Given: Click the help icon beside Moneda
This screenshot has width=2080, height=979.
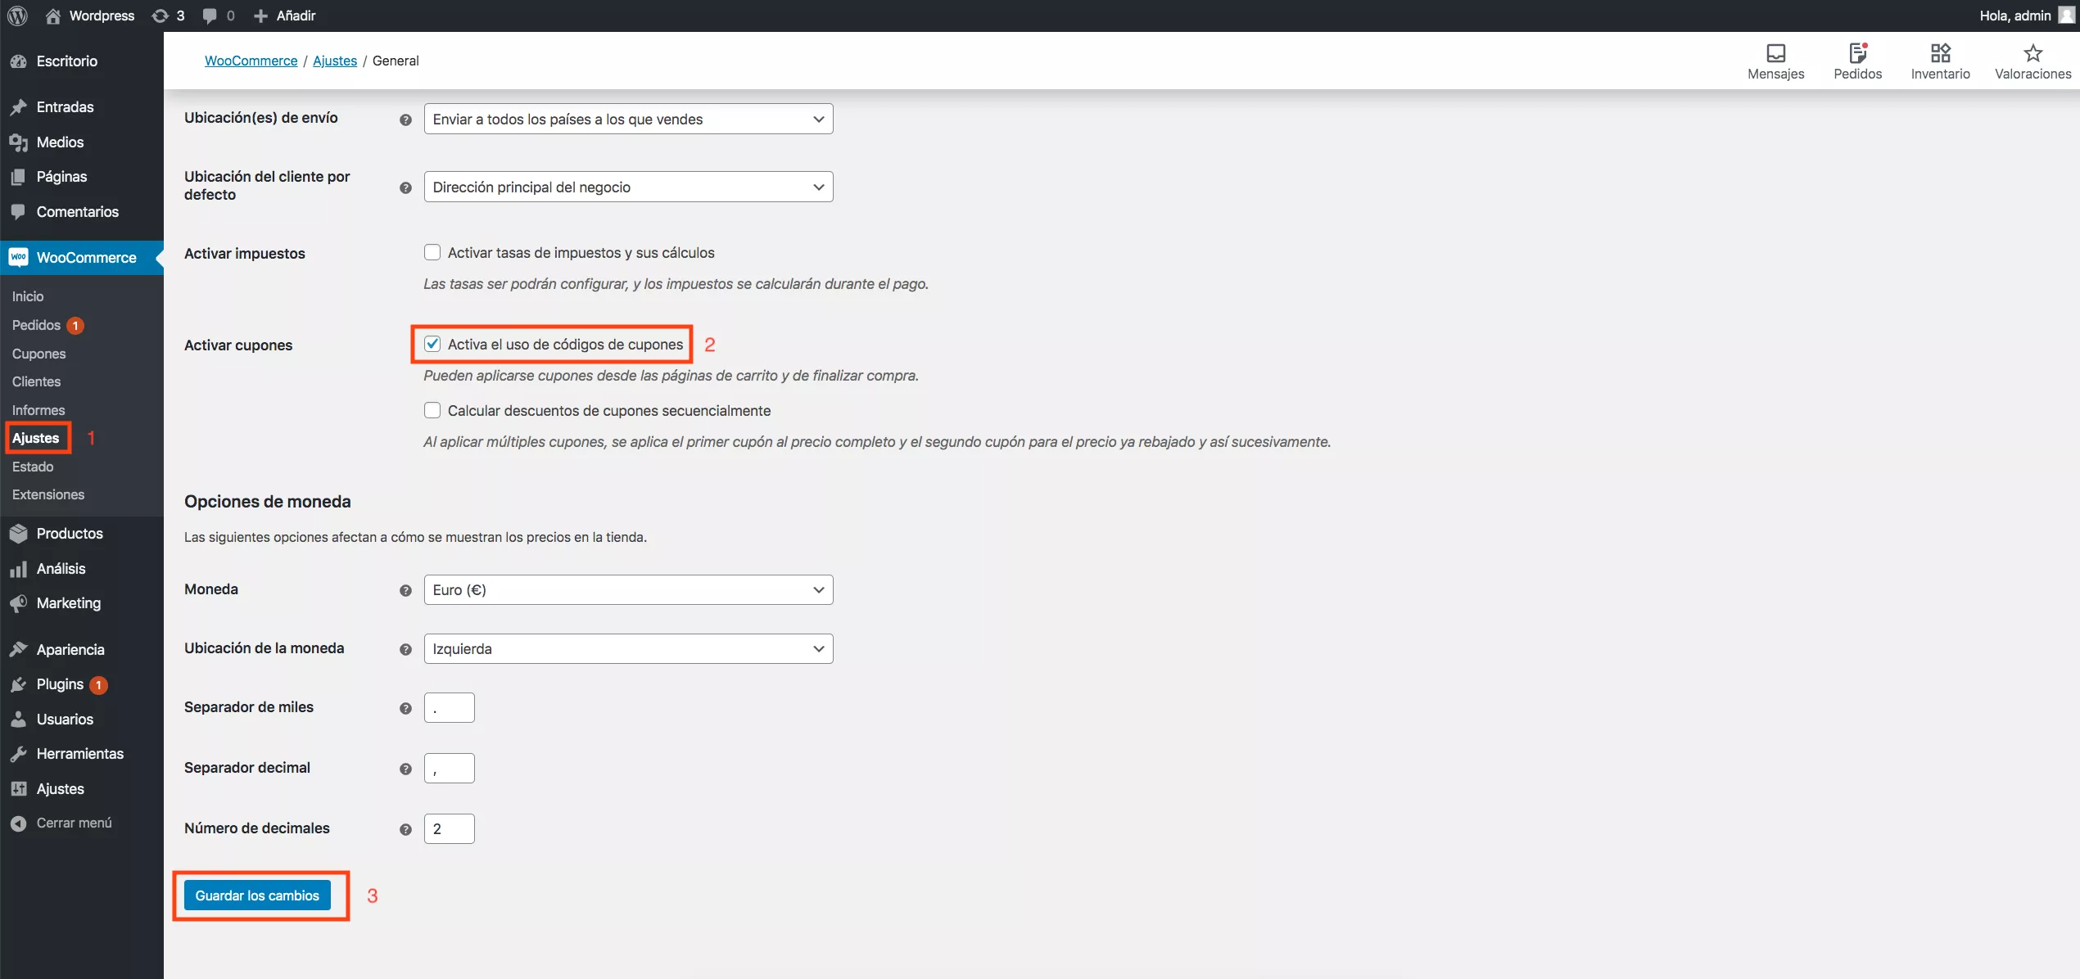Looking at the screenshot, I should click(405, 590).
